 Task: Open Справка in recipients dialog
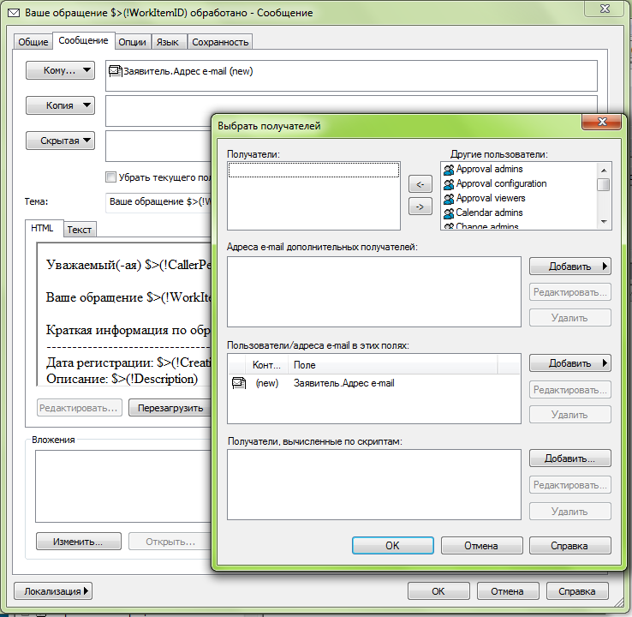(x=570, y=546)
